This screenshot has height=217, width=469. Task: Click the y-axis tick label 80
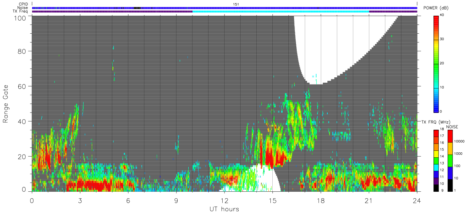(x=22, y=51)
